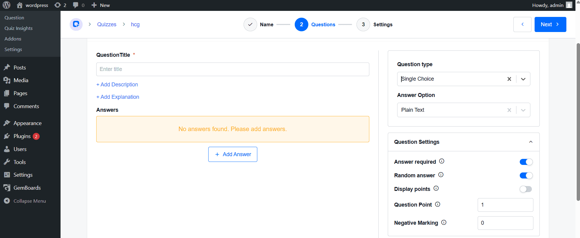Enable the Display points switch
Viewport: 580px width, 238px height.
point(526,189)
